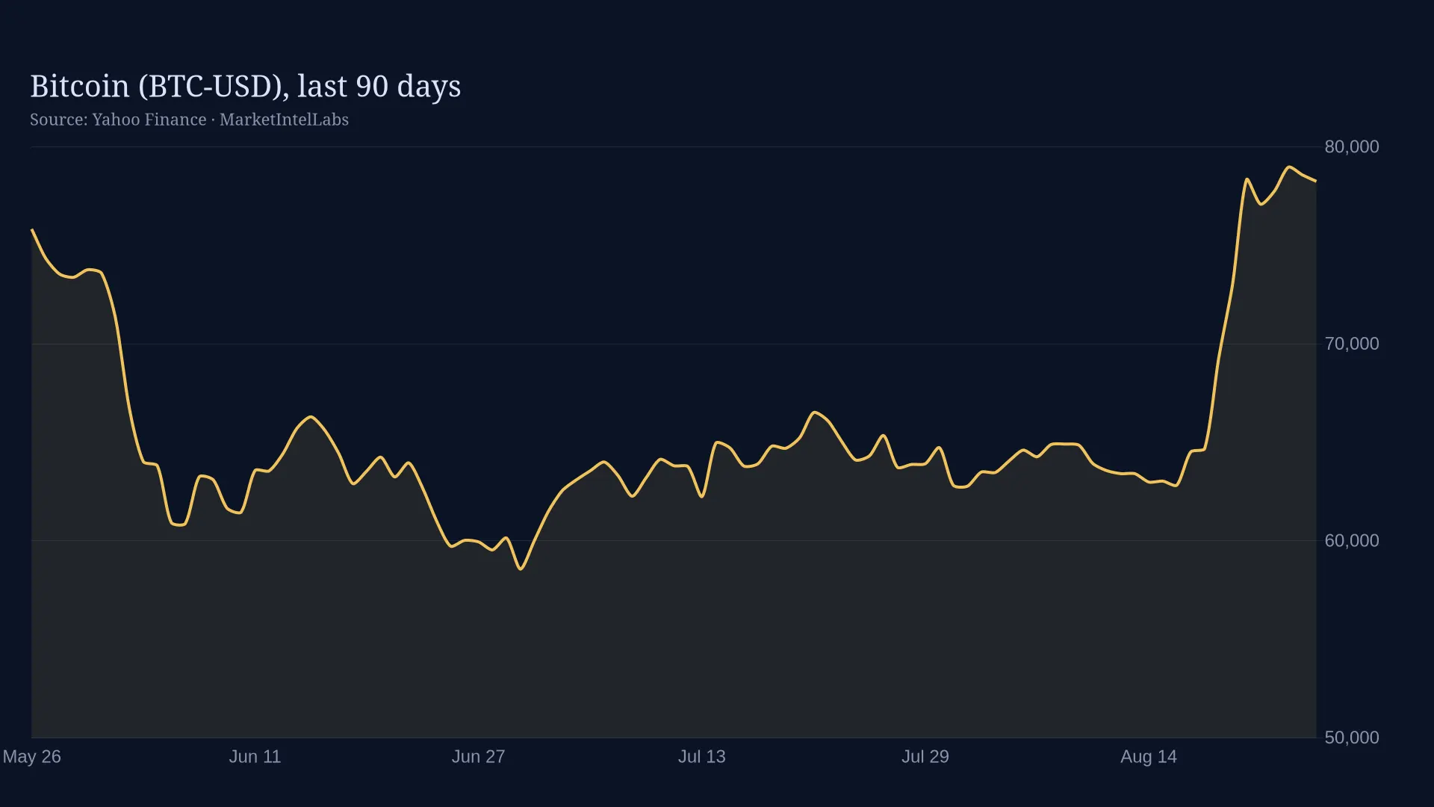
Task: Click the 'Jun 27' x-axis date label
Action: pos(478,757)
